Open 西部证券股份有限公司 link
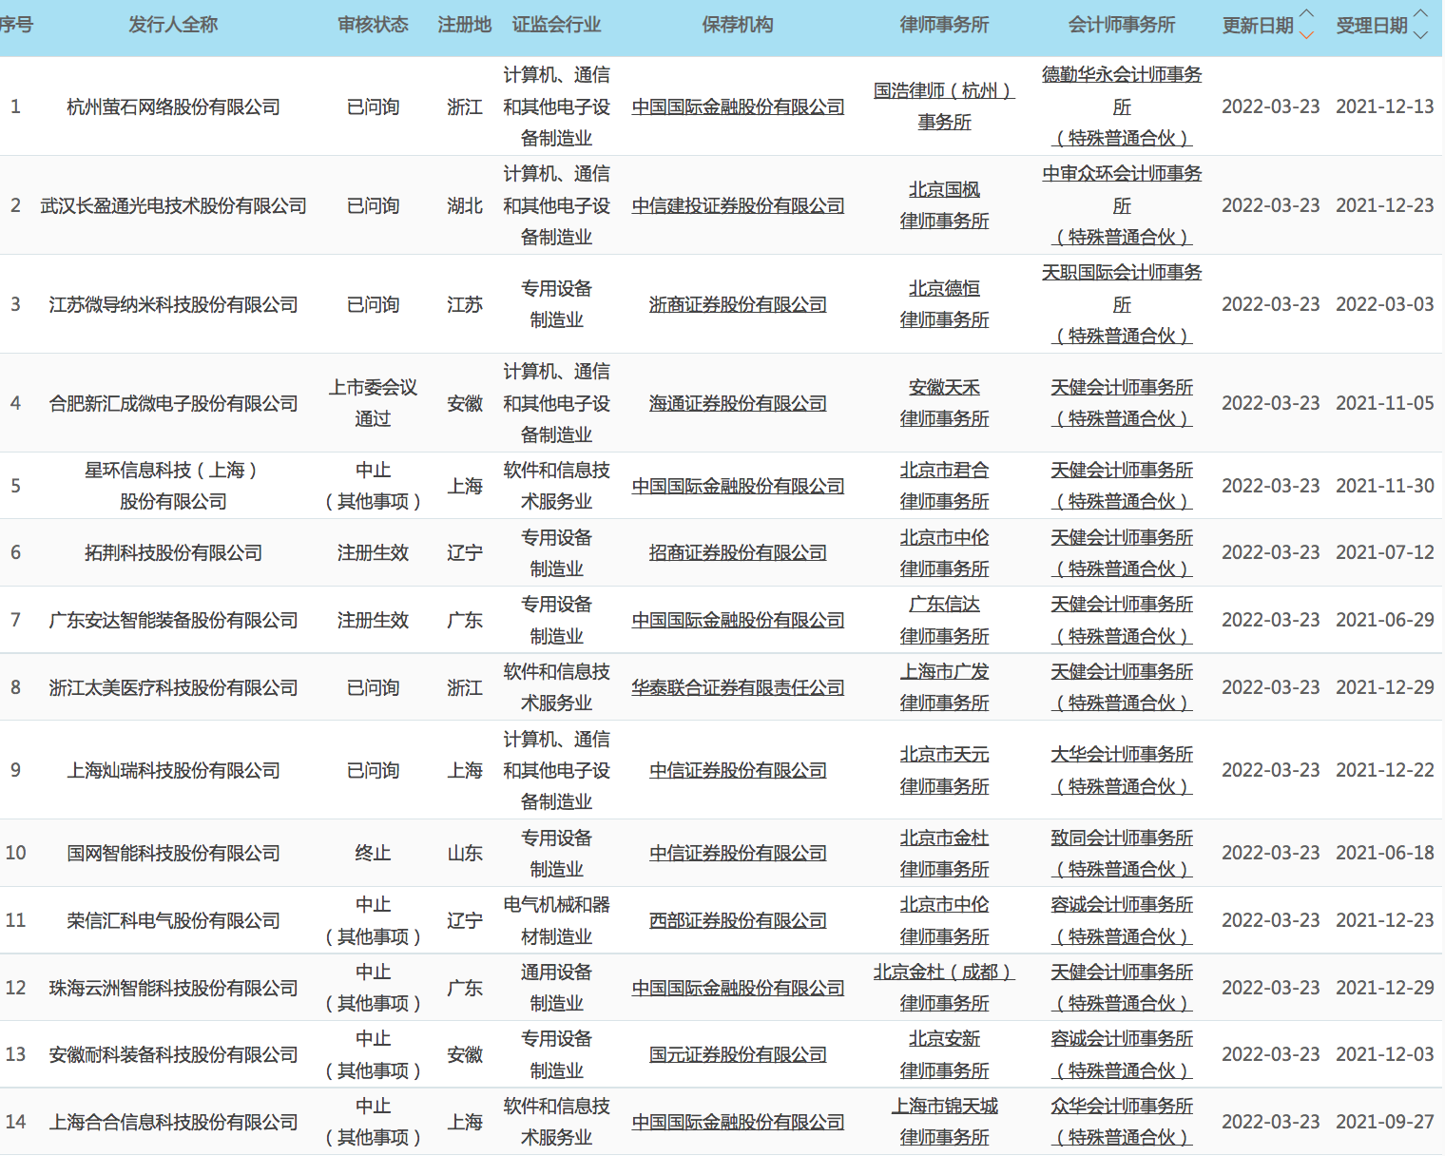 738,920
